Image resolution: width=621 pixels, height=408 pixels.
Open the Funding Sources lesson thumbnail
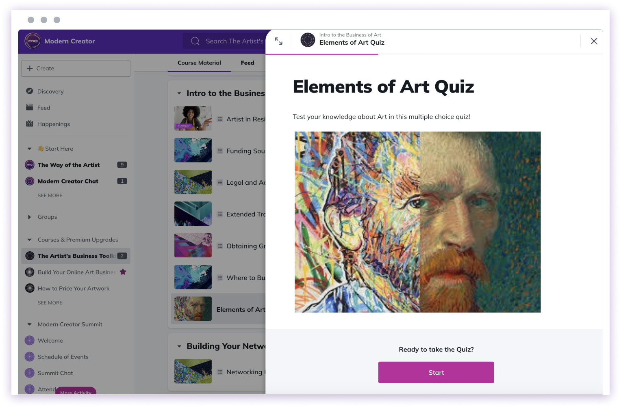(x=193, y=150)
